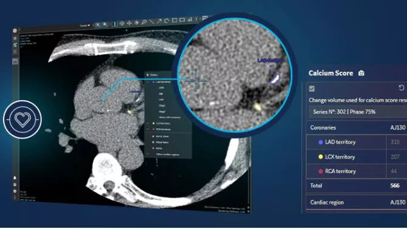This screenshot has height=229, width=407.
Task: Open the dropdown at left of viewer toolbar
Action: [x=85, y=26]
